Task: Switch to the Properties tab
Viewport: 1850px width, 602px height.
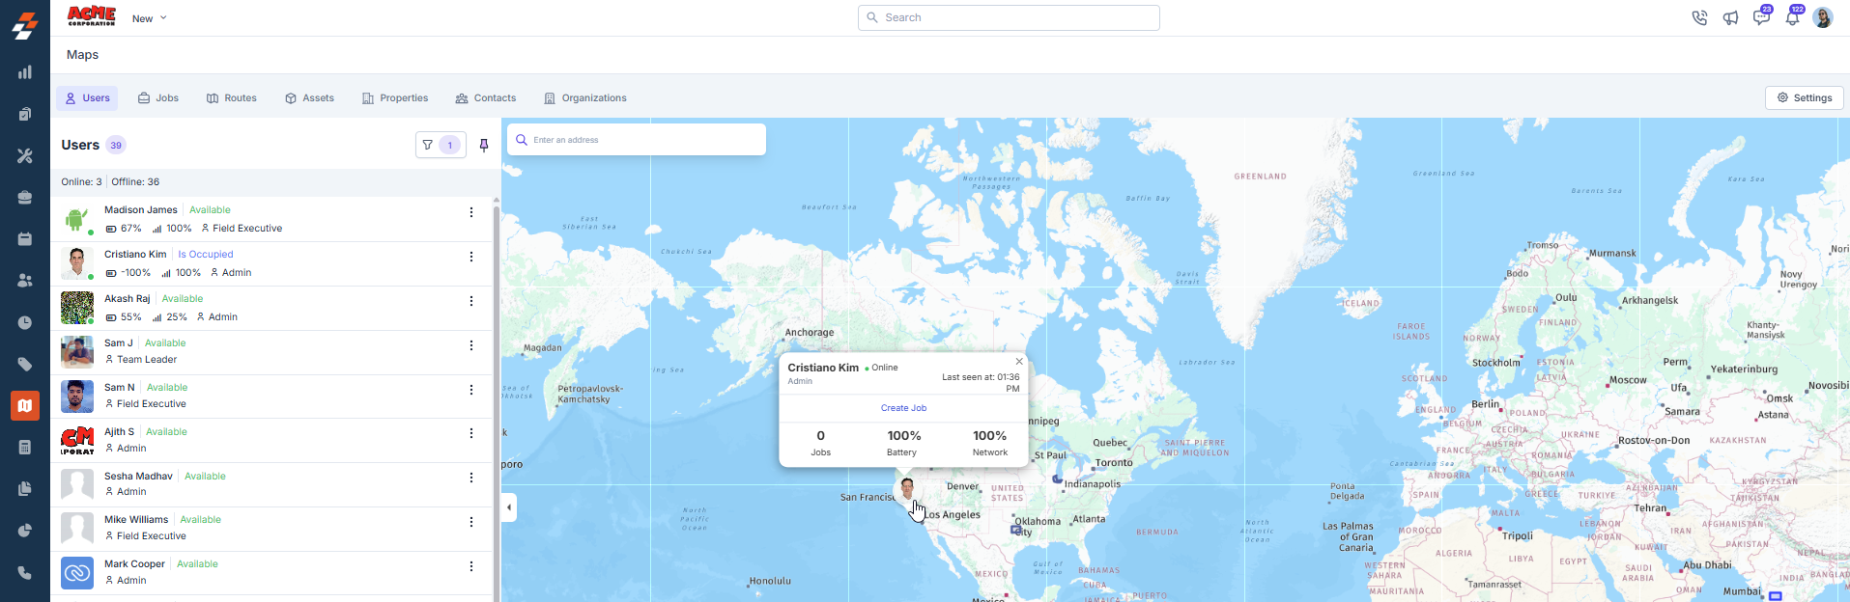Action: (395, 98)
